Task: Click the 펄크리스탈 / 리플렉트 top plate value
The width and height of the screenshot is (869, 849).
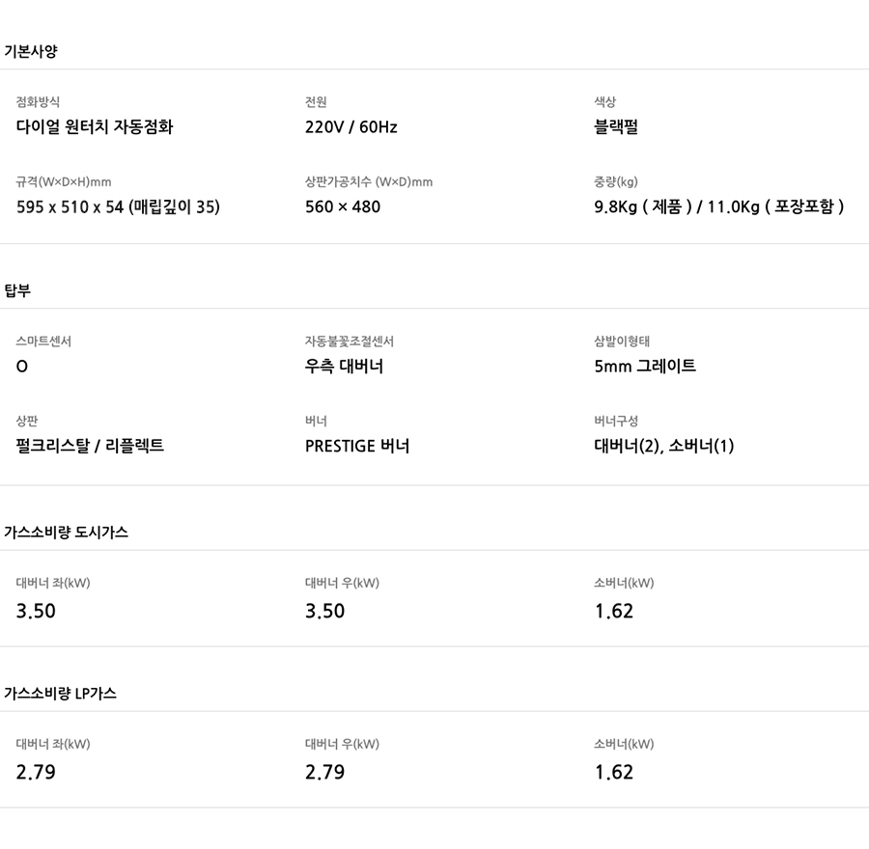Action: point(90,446)
